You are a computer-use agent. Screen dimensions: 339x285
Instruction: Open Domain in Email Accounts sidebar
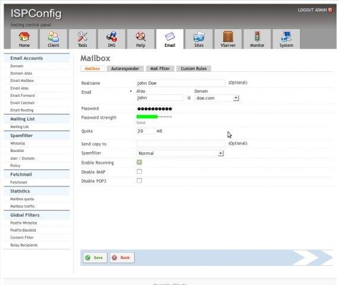tap(17, 66)
